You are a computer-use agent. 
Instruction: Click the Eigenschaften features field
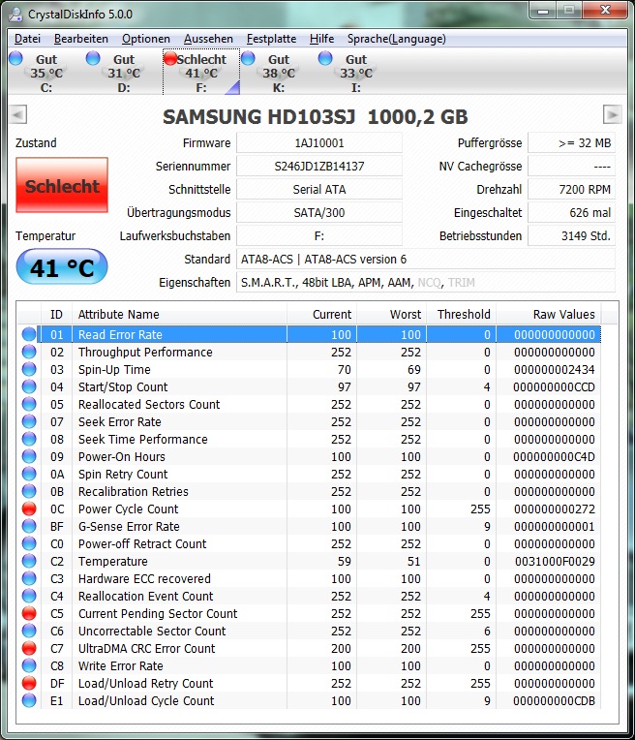tap(426, 282)
